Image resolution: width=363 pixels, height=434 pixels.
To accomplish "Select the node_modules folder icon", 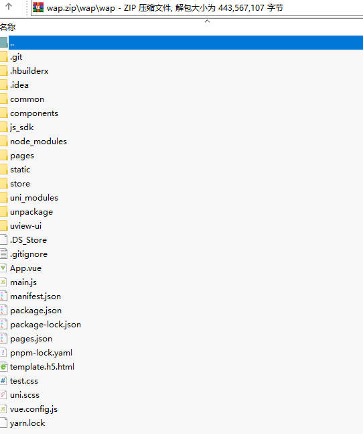I will 3,142.
